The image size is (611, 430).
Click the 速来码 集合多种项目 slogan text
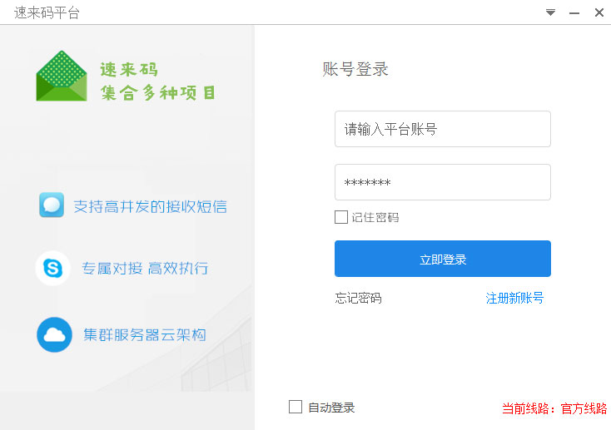coord(158,82)
